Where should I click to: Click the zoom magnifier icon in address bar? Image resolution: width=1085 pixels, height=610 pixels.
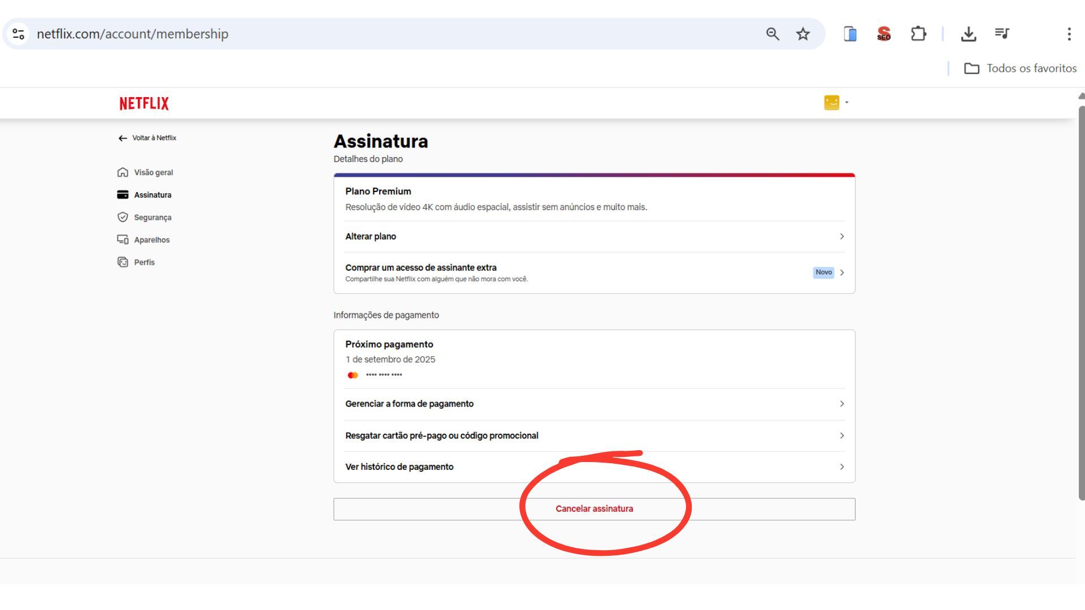772,34
